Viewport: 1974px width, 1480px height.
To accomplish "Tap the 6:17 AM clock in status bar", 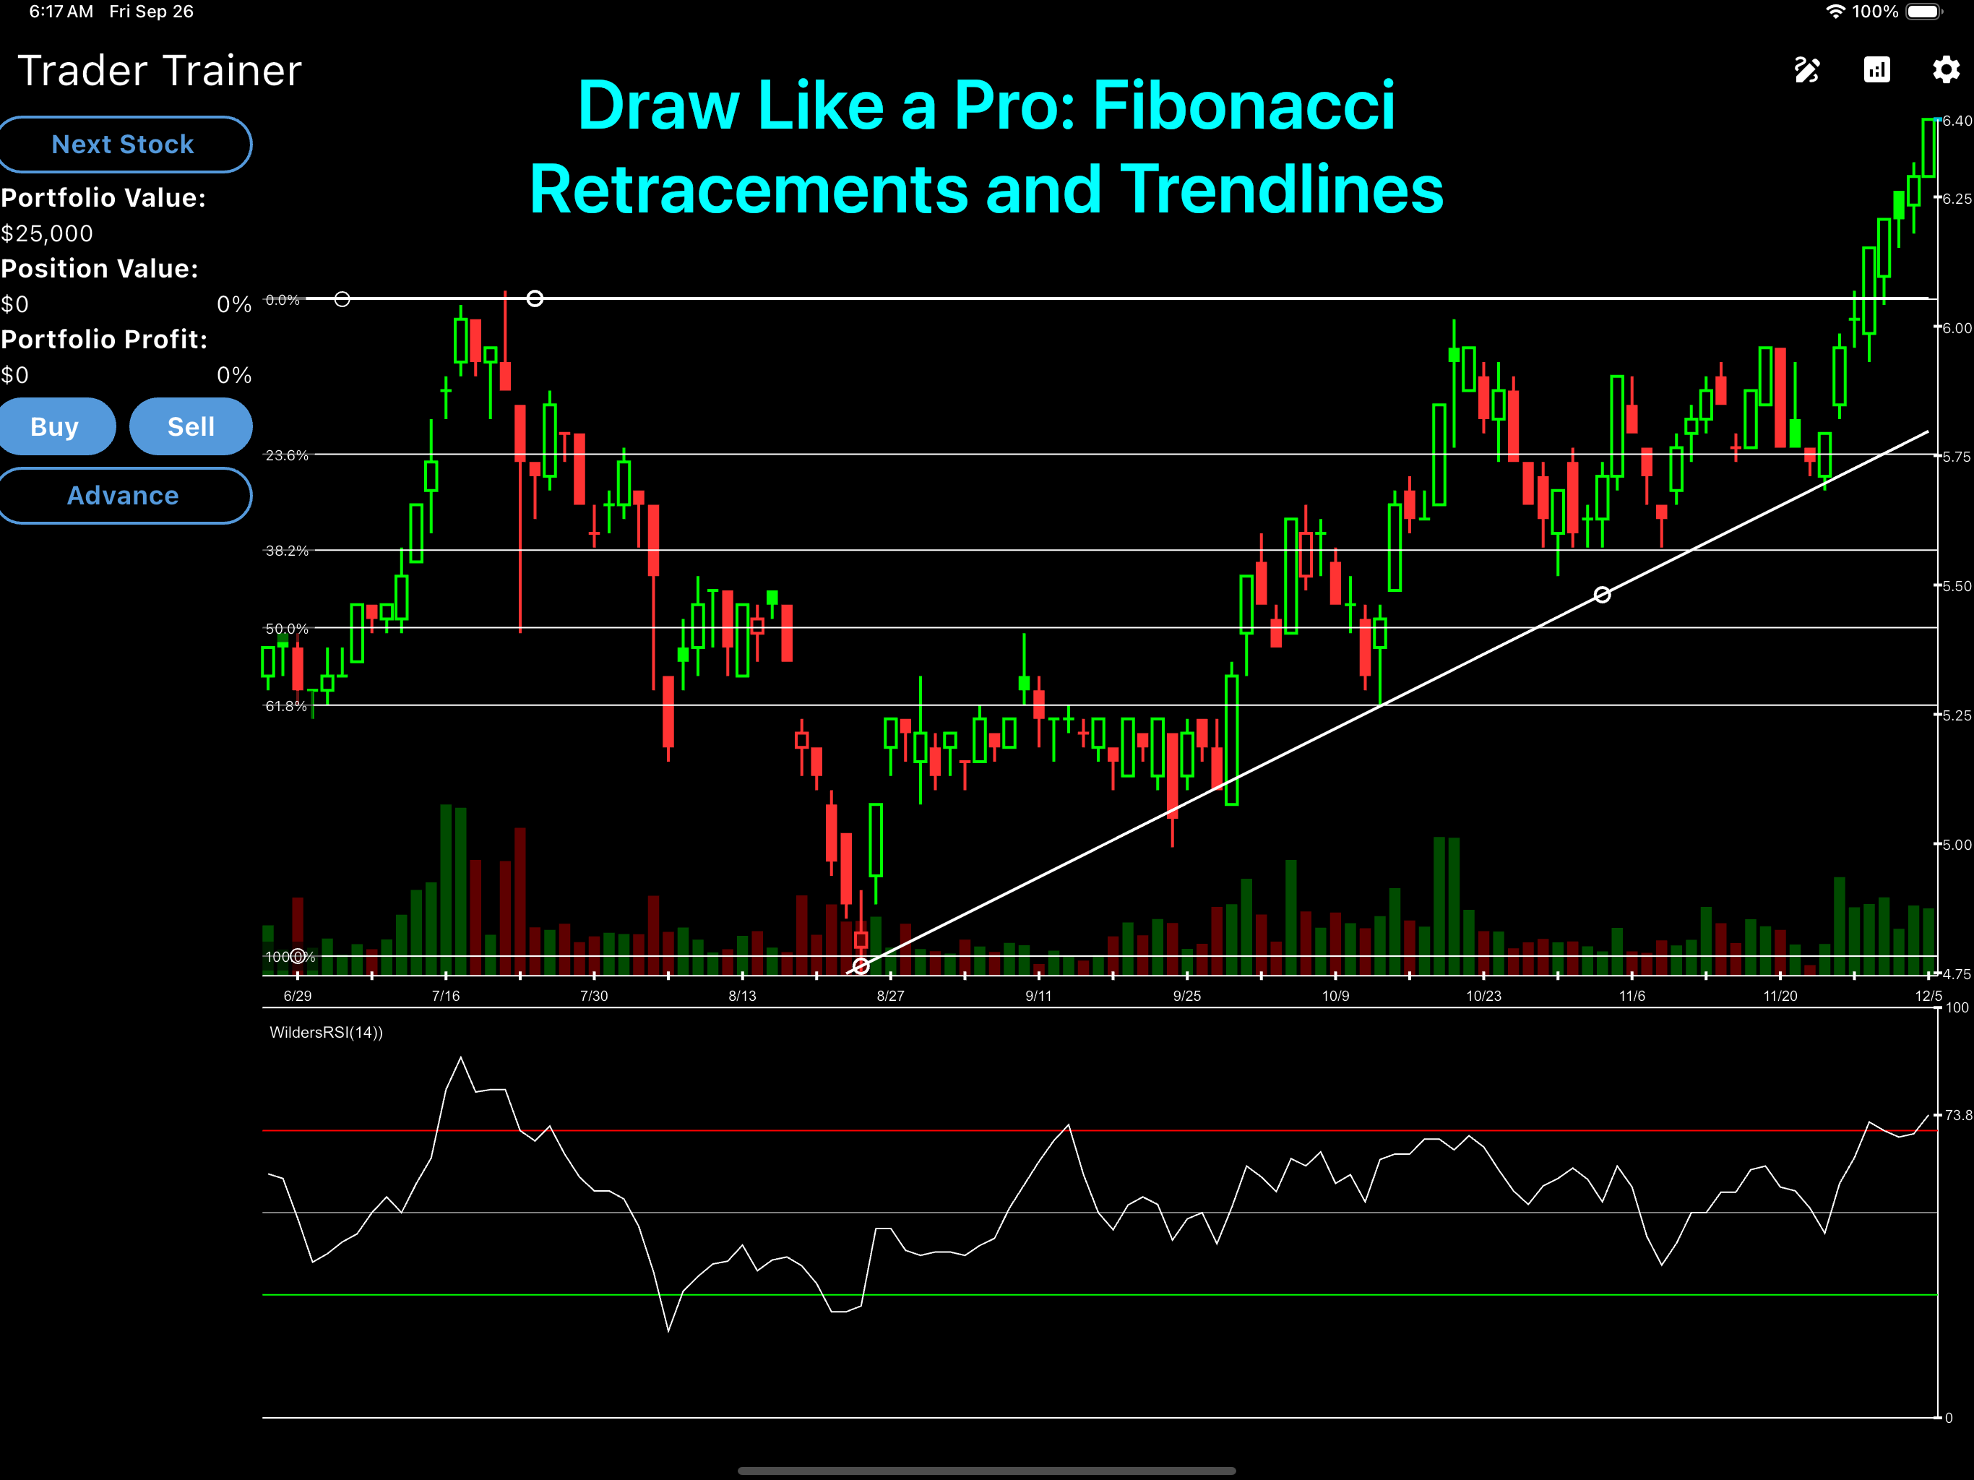I will pyautogui.click(x=61, y=12).
